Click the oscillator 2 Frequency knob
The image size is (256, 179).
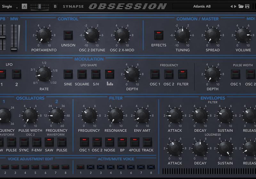click(57, 116)
